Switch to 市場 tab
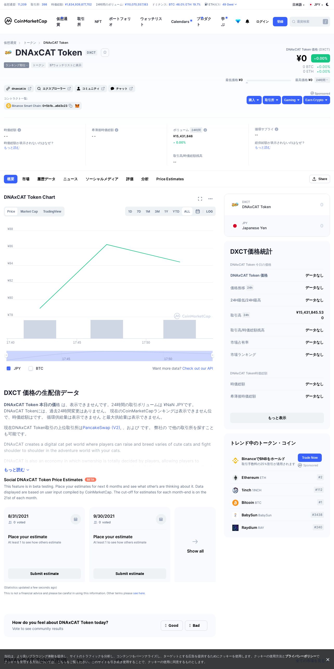This screenshot has width=334, height=669. (26, 179)
